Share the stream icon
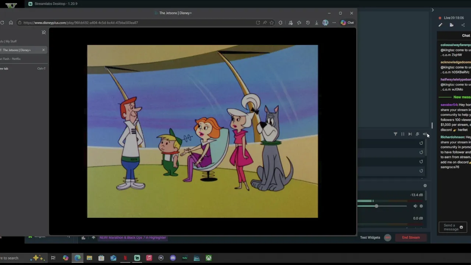The image size is (471, 265). 463,25
